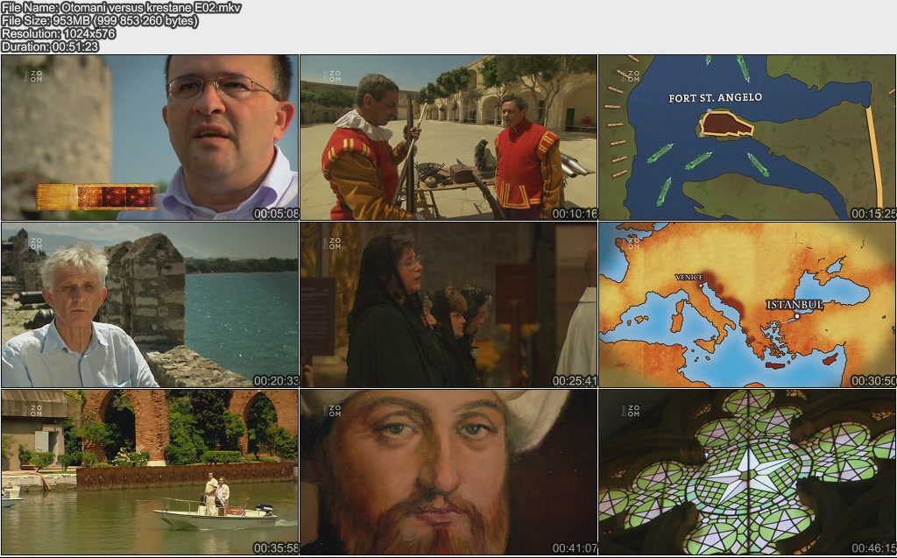The width and height of the screenshot is (897, 558).
Task: Click the ZOOM logo on the stained glass frame
Action: pos(632,410)
